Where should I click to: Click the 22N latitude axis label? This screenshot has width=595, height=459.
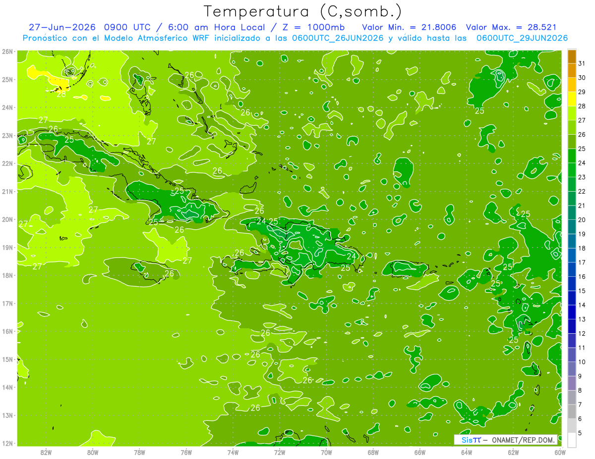7,163
